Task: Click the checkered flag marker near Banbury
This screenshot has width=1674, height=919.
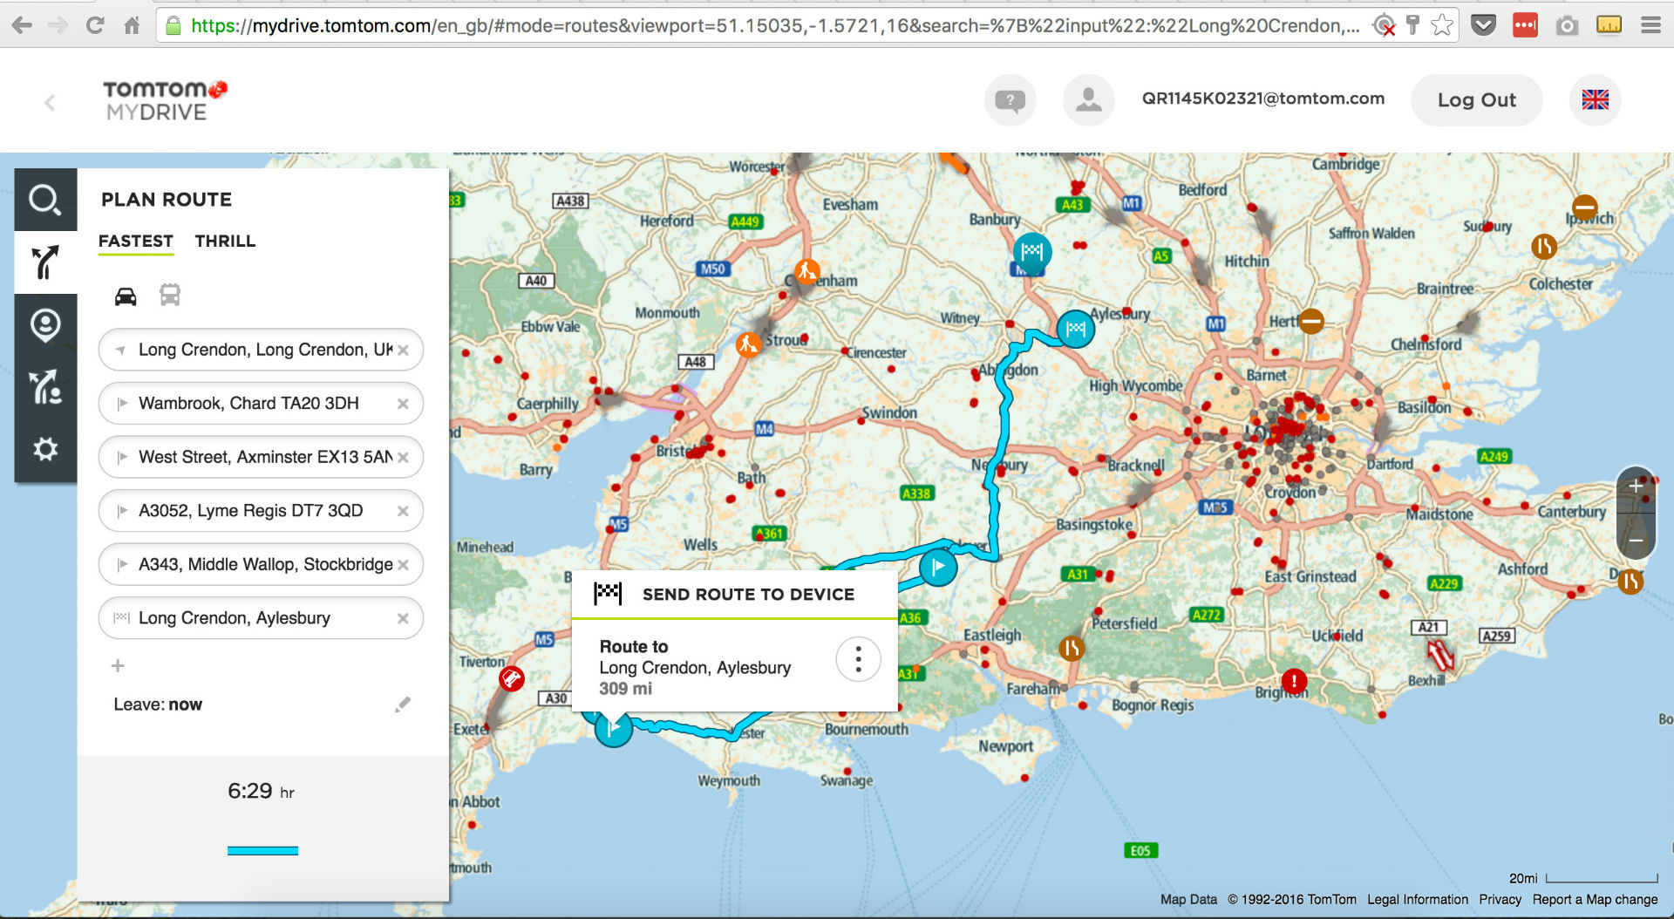Action: pos(1032,252)
